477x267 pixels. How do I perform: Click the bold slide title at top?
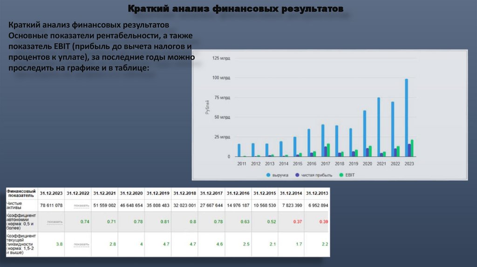[236, 8]
